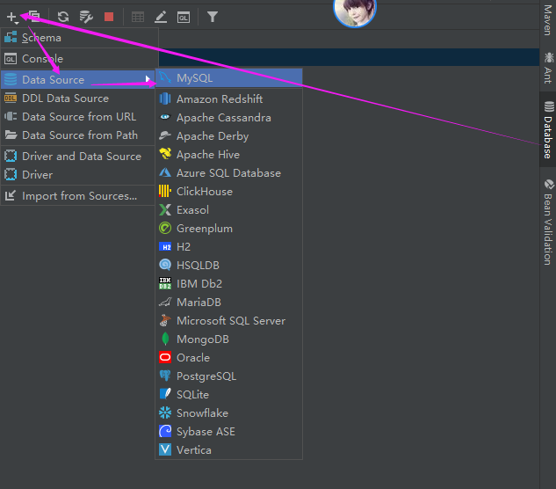Choose Data Source from URL
The height and width of the screenshot is (489, 556).
pos(78,117)
